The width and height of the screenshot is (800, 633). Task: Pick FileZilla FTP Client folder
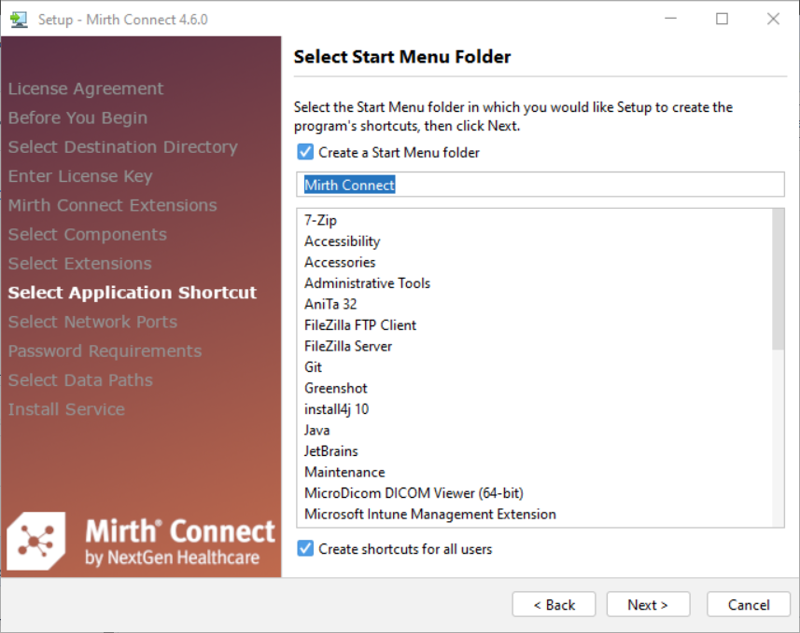(360, 325)
